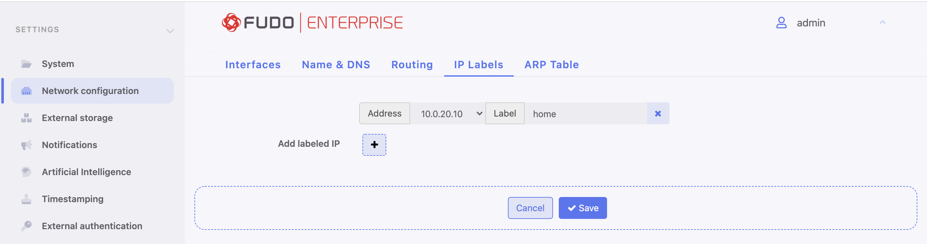Click the SETTINGS header text
Viewport: 927px width, 244px height.
coord(37,30)
